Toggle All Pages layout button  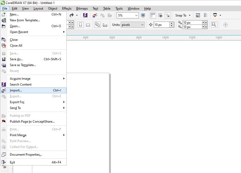click(x=98, y=25)
